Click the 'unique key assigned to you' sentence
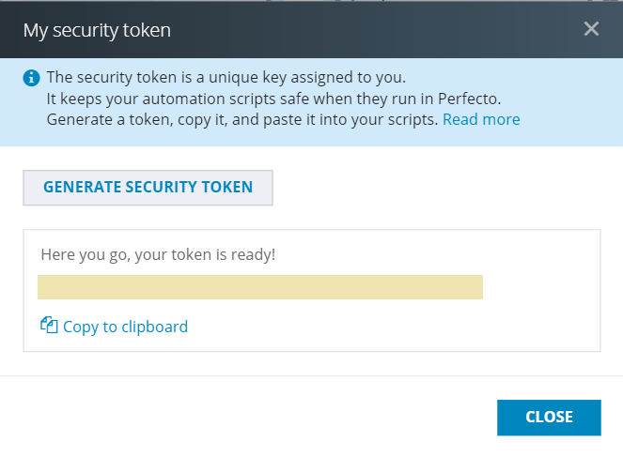623x457 pixels. click(226, 77)
